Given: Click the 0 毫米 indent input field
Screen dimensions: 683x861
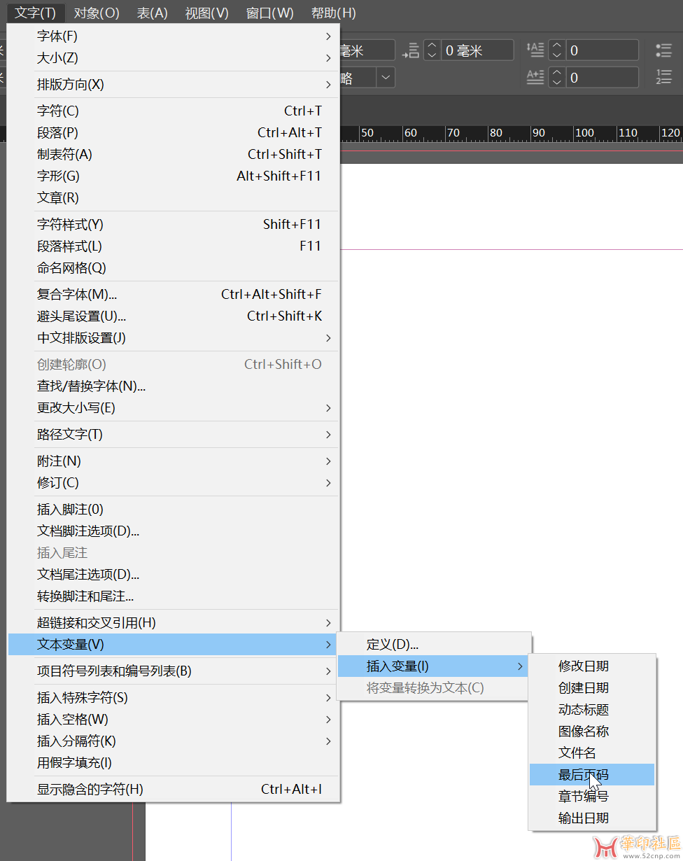Looking at the screenshot, I should (477, 50).
